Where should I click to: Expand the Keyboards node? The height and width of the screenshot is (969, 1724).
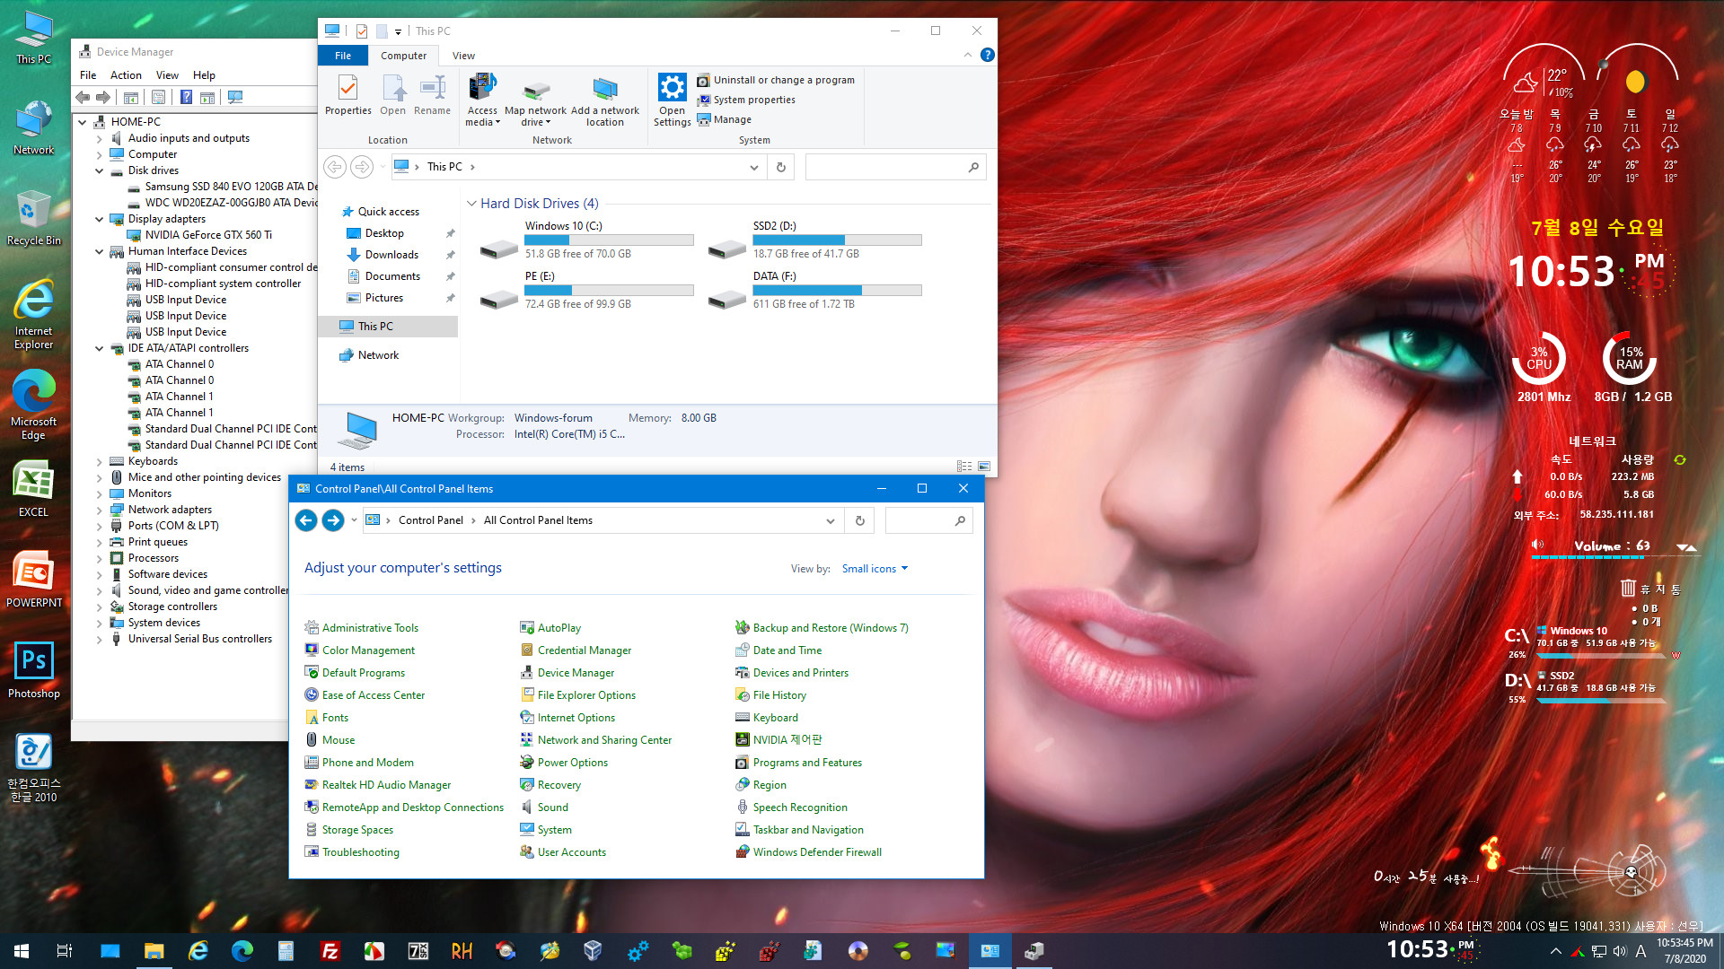(99, 461)
